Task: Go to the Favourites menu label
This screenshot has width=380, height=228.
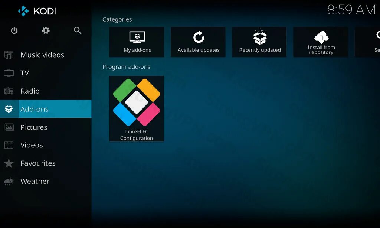Action: tap(38, 163)
